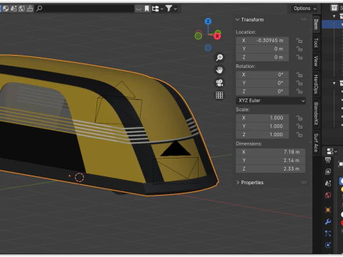Image resolution: width=343 pixels, height=257 pixels.
Task: Click the Rotation X field
Action: 262,75
